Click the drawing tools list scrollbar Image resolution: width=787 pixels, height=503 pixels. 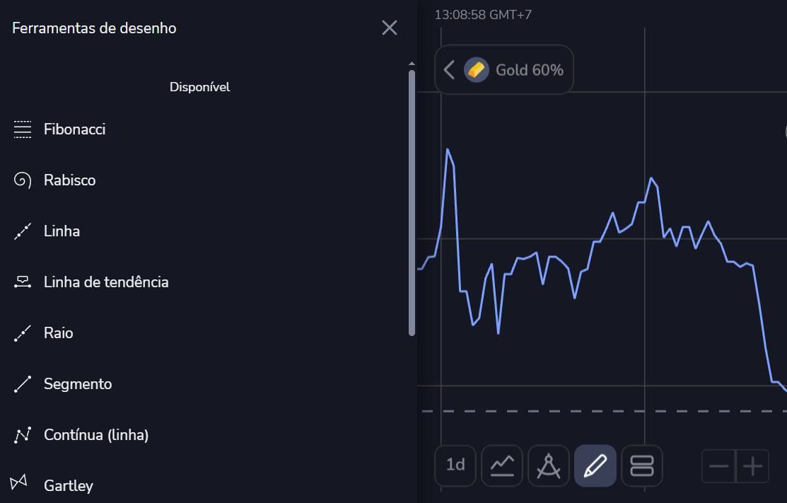coord(412,202)
